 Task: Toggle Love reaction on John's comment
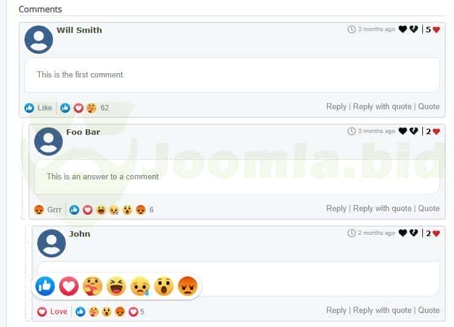pyautogui.click(x=52, y=312)
